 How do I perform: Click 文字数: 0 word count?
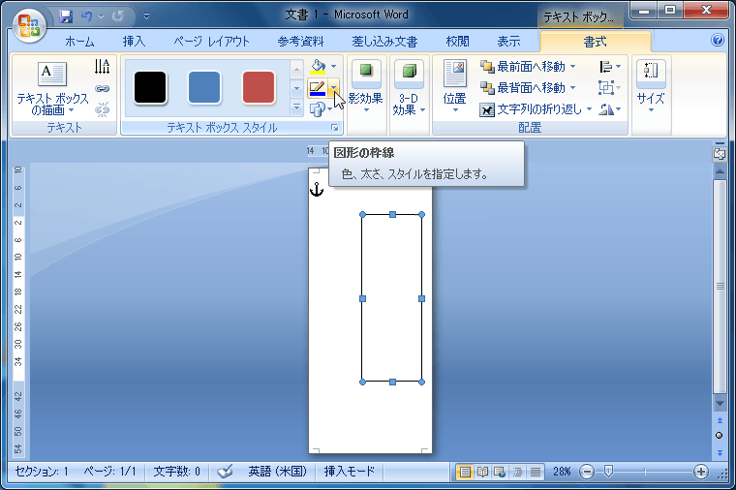point(176,472)
